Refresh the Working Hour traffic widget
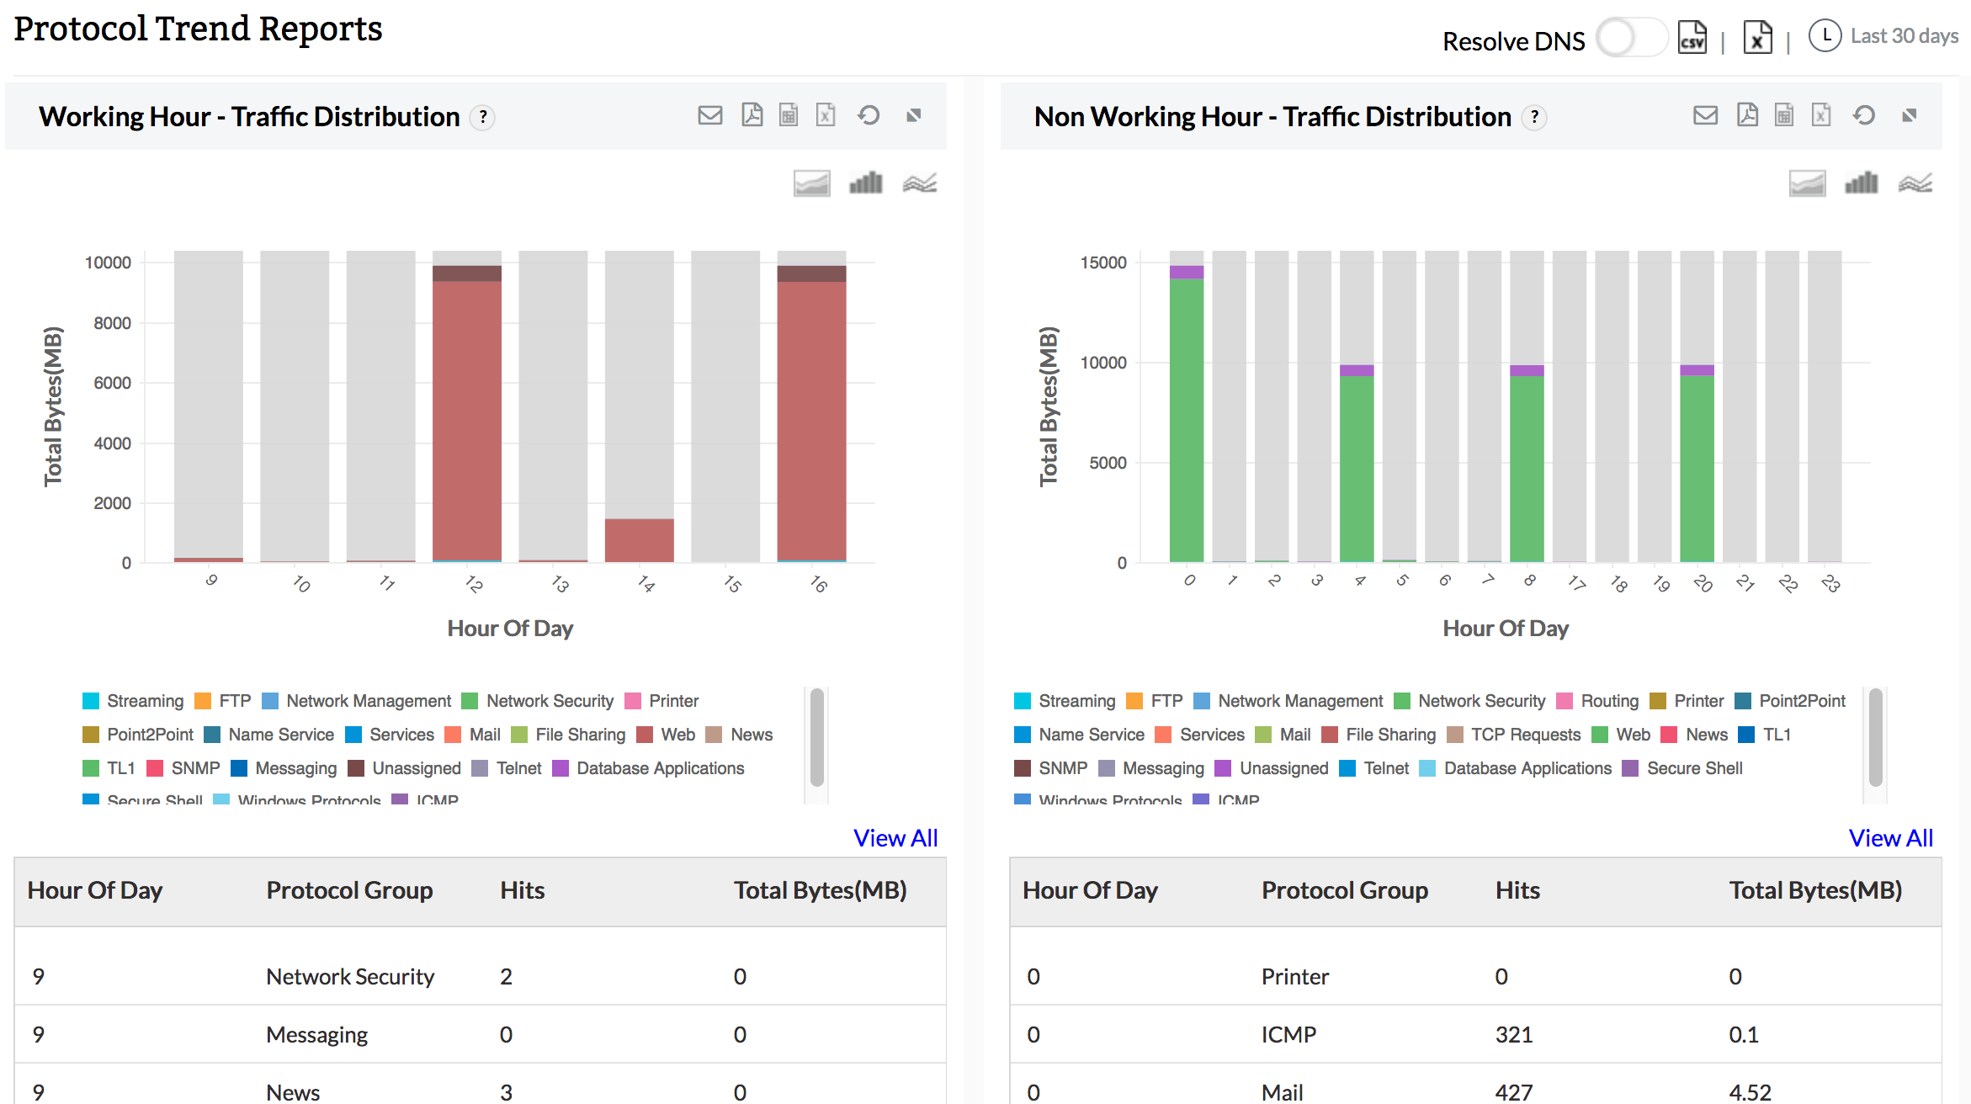 (869, 115)
